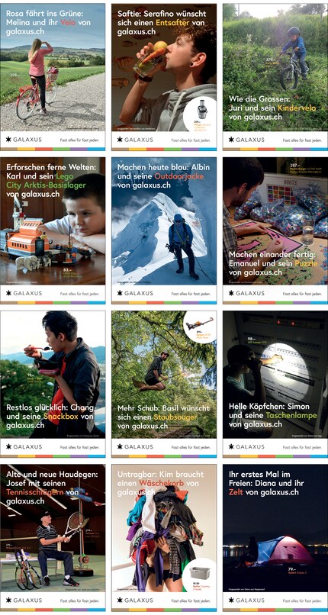Click the Galaxus star logo on Velo poster

tap(8, 139)
